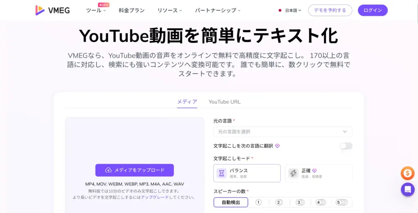Expand the ツール menu

[x=96, y=11]
